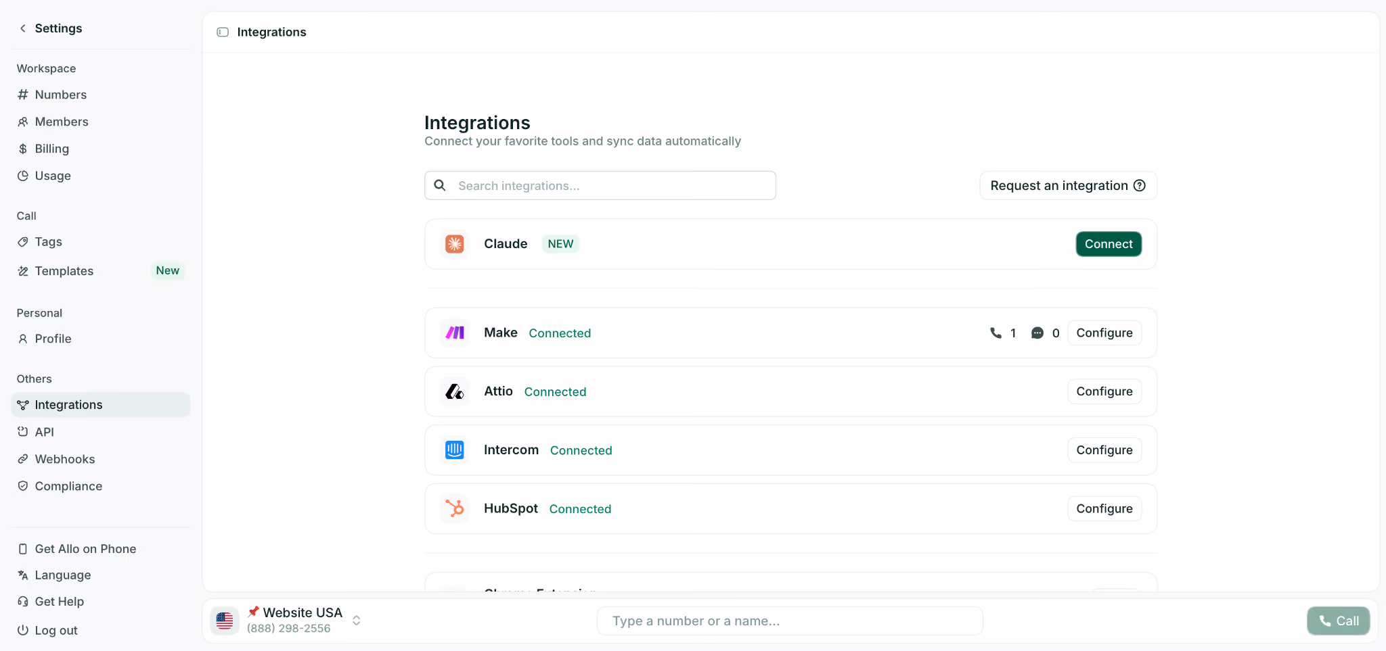Click the Get Help headset icon
This screenshot has width=1386, height=651.
(x=23, y=602)
